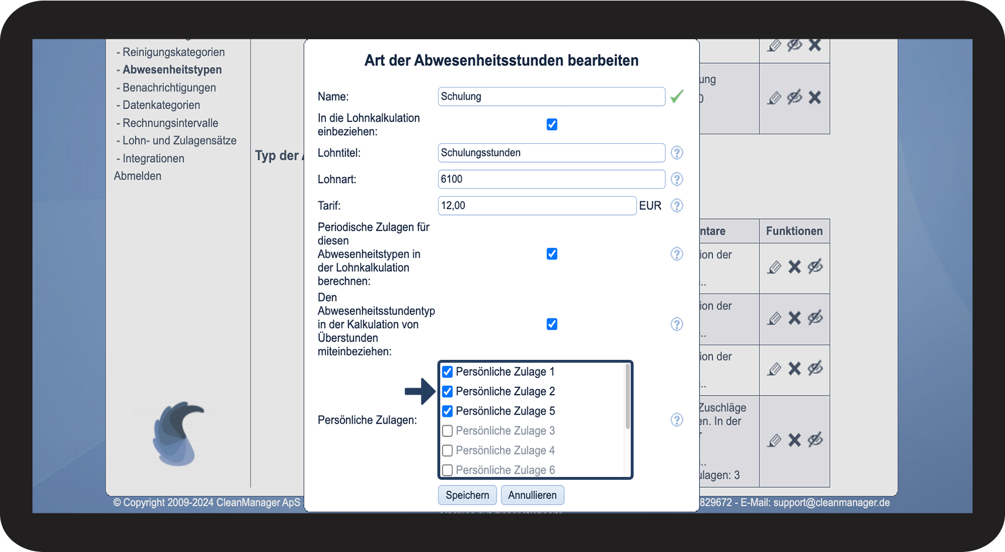Image resolution: width=1005 pixels, height=552 pixels.
Task: Uncheck 'In die Lohnkalkulation einbeziehen' checkbox
Action: (x=552, y=124)
